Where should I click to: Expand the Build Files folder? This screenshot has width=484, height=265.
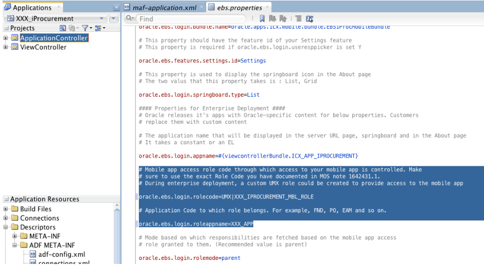5,209
